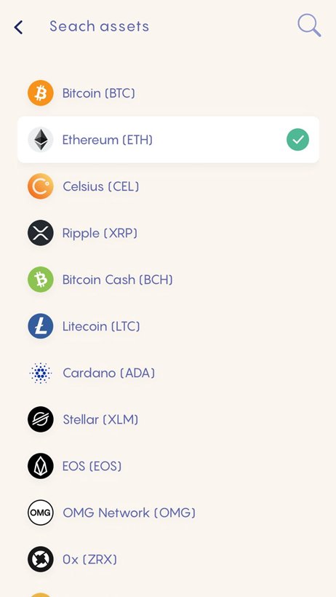Toggle the green checkmark on Ethereum

(x=297, y=140)
